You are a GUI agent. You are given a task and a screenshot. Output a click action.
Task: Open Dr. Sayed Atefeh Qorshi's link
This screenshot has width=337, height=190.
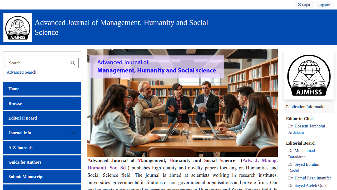click(x=309, y=186)
